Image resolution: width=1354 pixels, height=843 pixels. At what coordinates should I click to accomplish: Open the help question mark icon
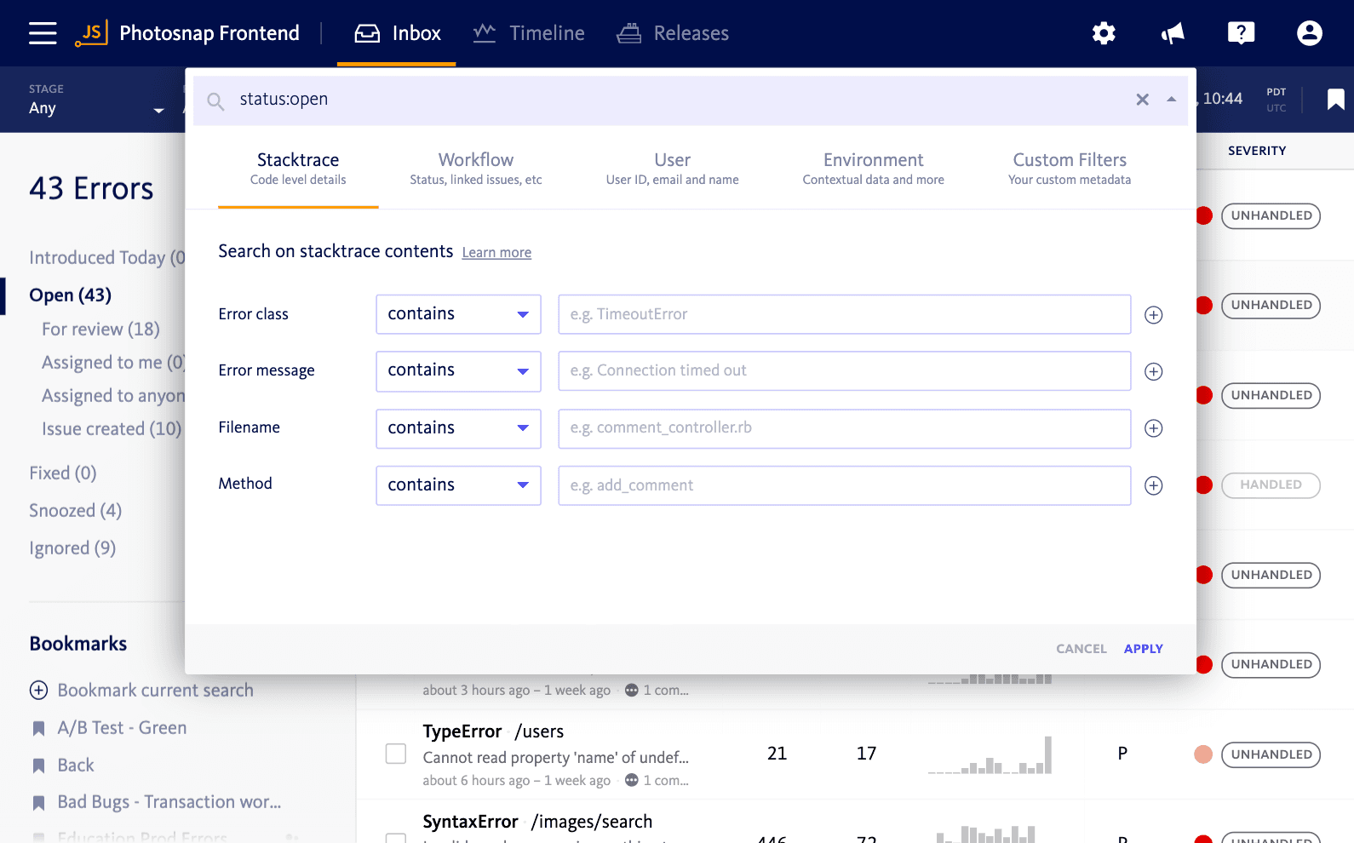pyautogui.click(x=1241, y=33)
